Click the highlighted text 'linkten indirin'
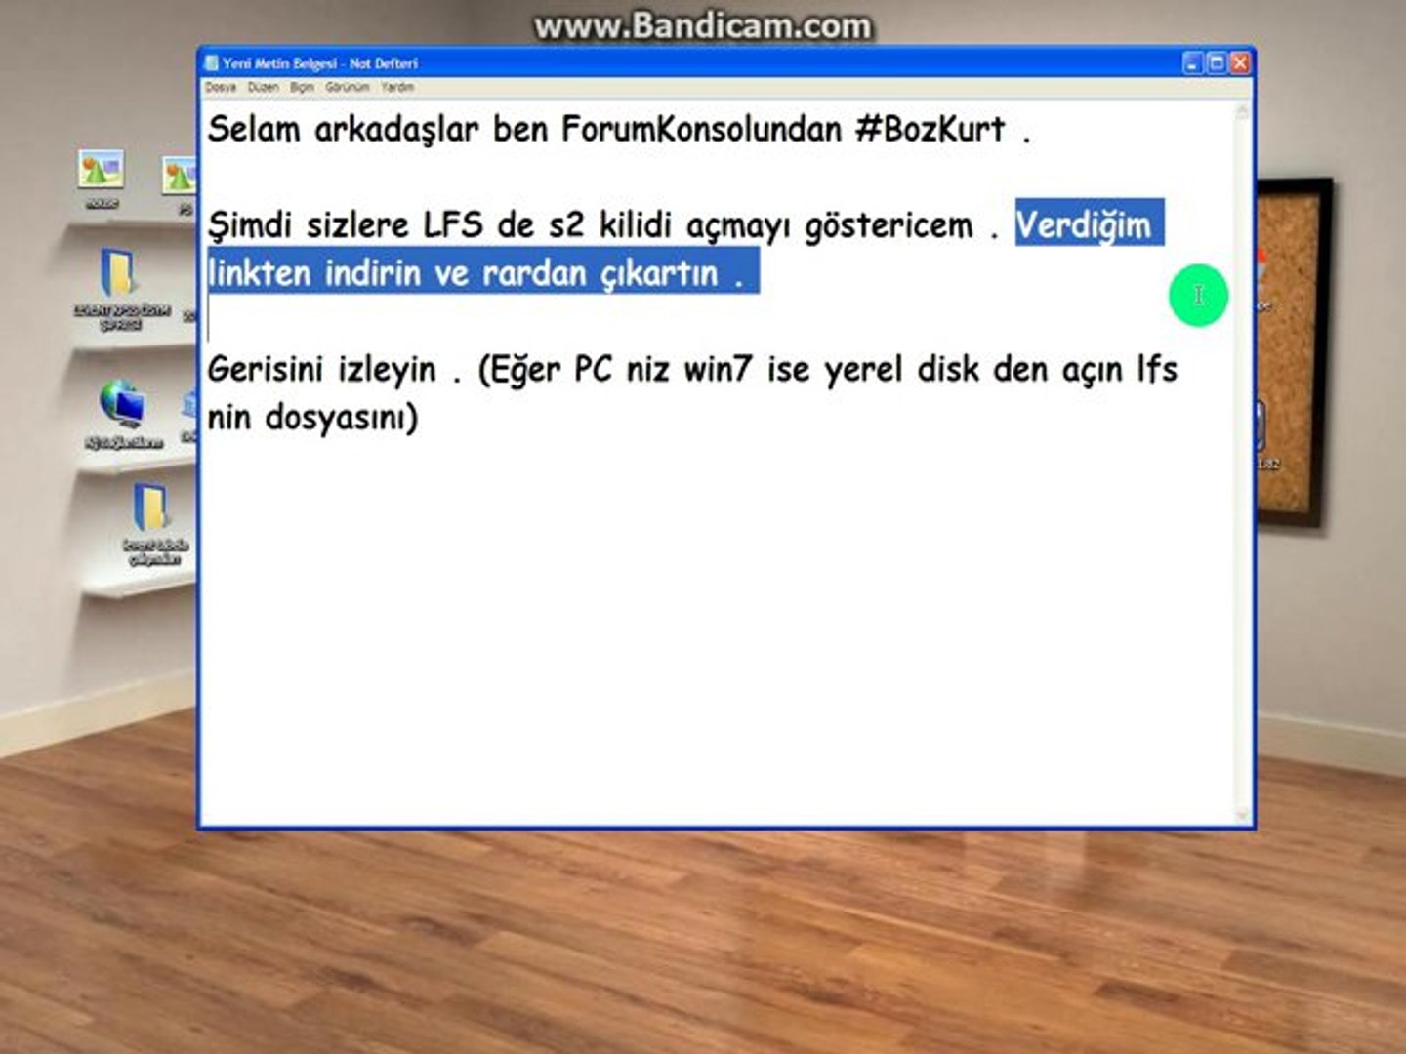Image resolution: width=1406 pixels, height=1054 pixels. click(x=314, y=273)
